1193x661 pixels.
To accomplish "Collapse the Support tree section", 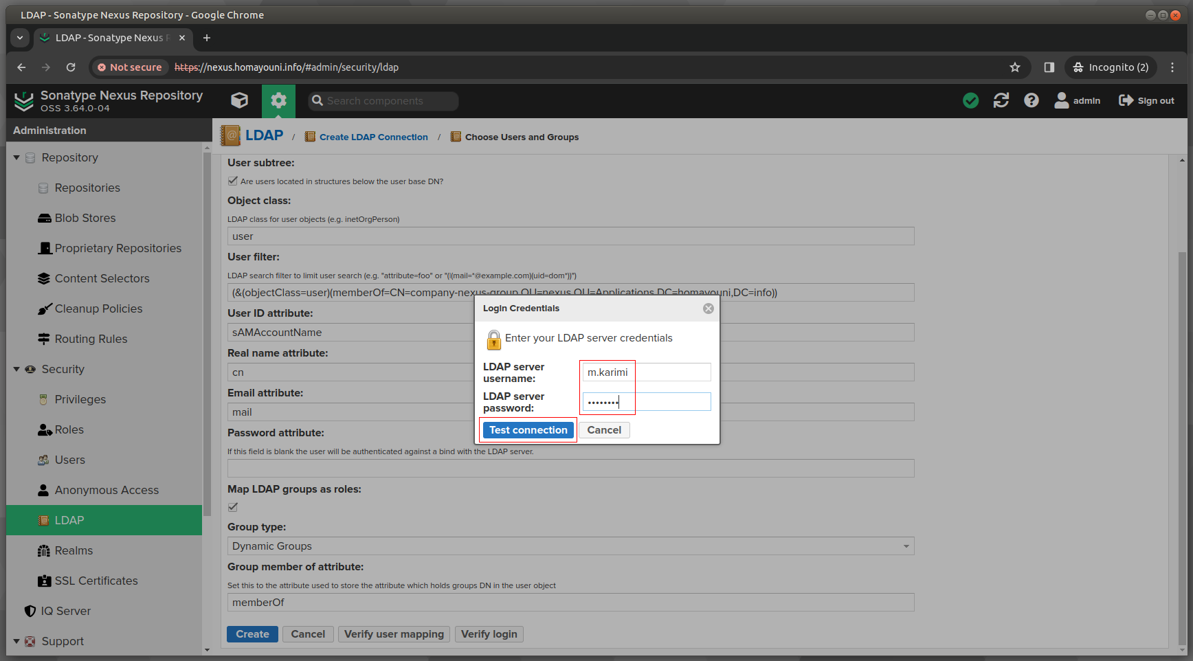I will (x=16, y=641).
